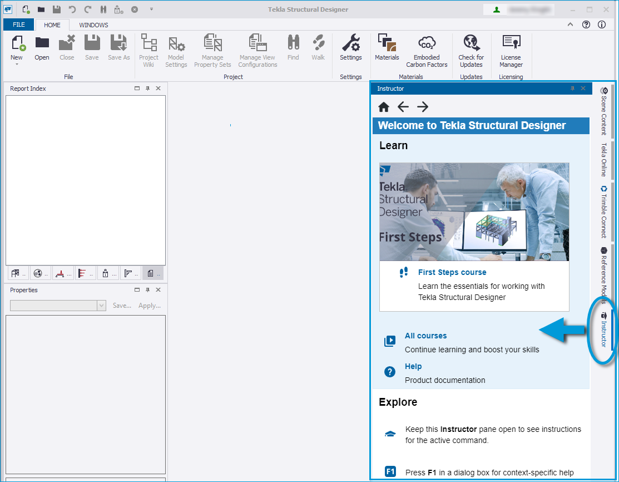Open the About information icon

[602, 24]
